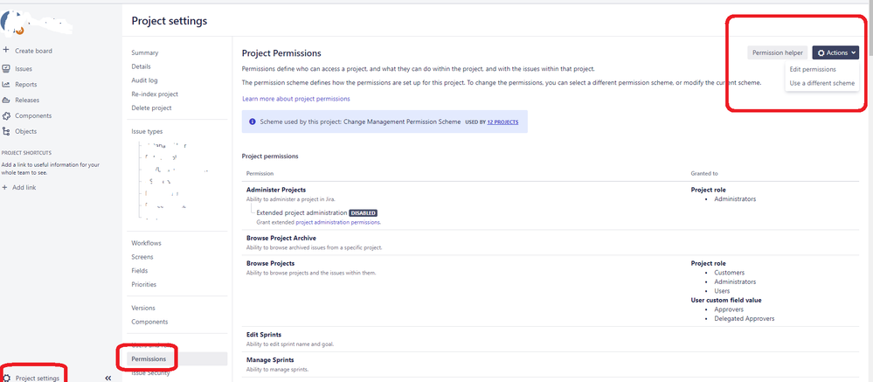Open the Actions dropdown arrow
Viewport: 873px width, 382px height.
pos(853,53)
